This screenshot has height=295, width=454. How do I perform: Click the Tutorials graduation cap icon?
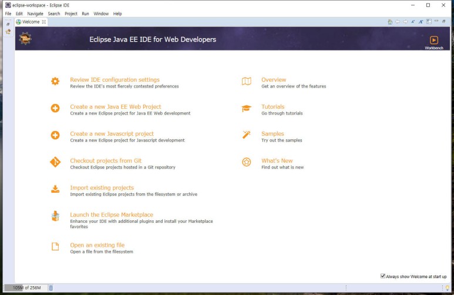tap(247, 108)
